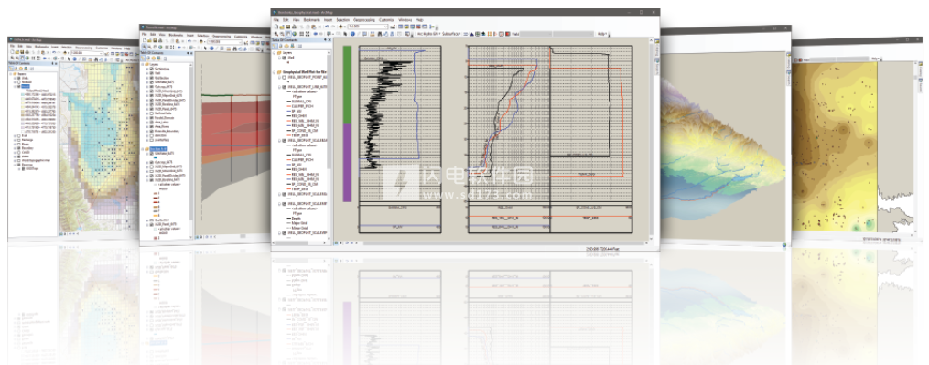Viewport: 929px width, 365px height.
Task: Collapse Layers data frame in center window
Action: point(275,53)
